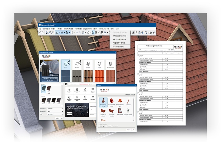Viewport: 224px width, 146px height.
Task: Open the middle dropdown in tile dialog
Action: coord(55,111)
